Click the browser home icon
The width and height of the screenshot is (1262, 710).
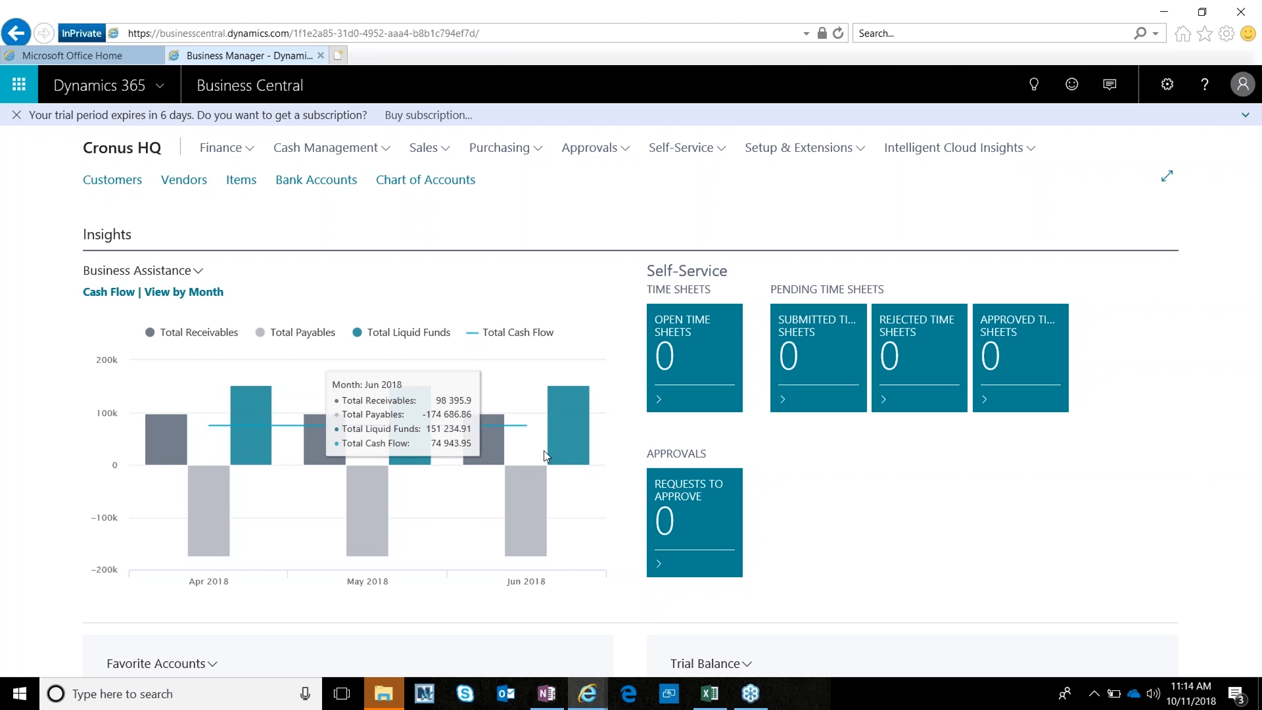(1182, 34)
